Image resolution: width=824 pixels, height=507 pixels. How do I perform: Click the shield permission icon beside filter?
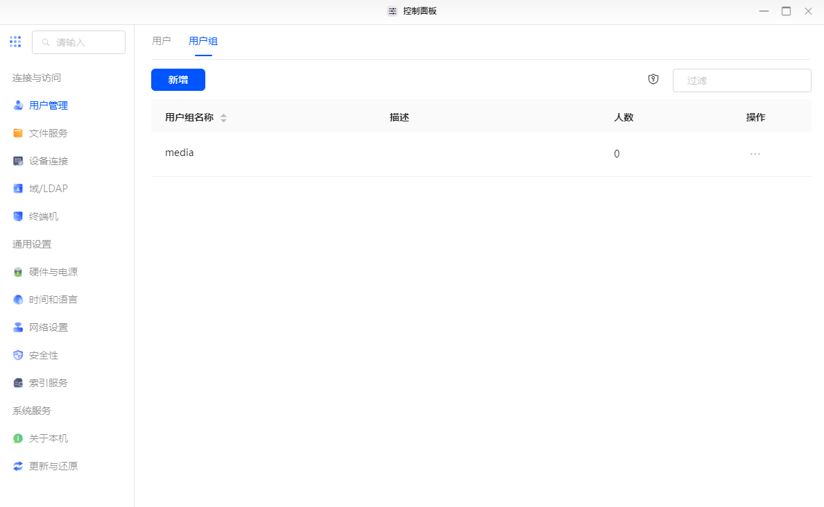pos(653,79)
